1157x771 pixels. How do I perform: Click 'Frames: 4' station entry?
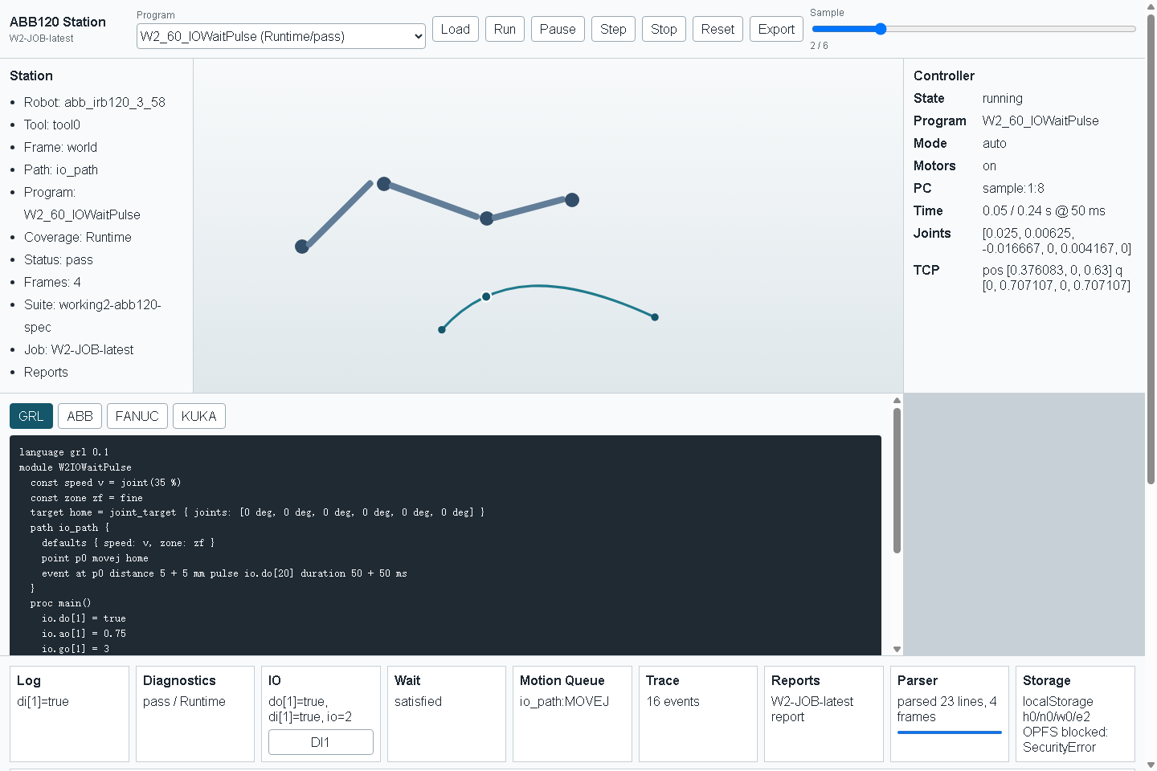52,282
